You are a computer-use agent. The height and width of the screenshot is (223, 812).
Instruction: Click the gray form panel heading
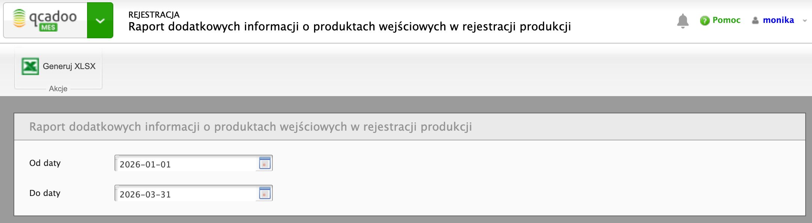[x=250, y=127]
